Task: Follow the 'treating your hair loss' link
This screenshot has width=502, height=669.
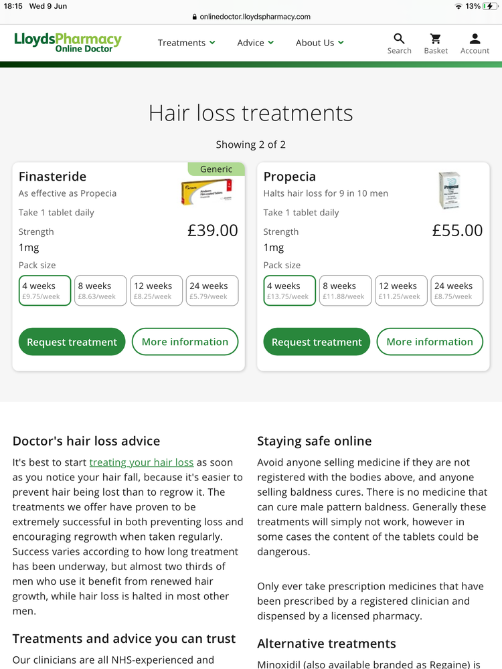Action: [x=141, y=462]
